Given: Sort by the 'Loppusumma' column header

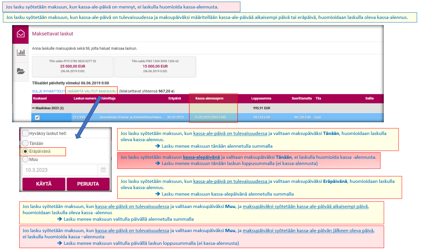Looking at the screenshot, I should [x=261, y=98].
